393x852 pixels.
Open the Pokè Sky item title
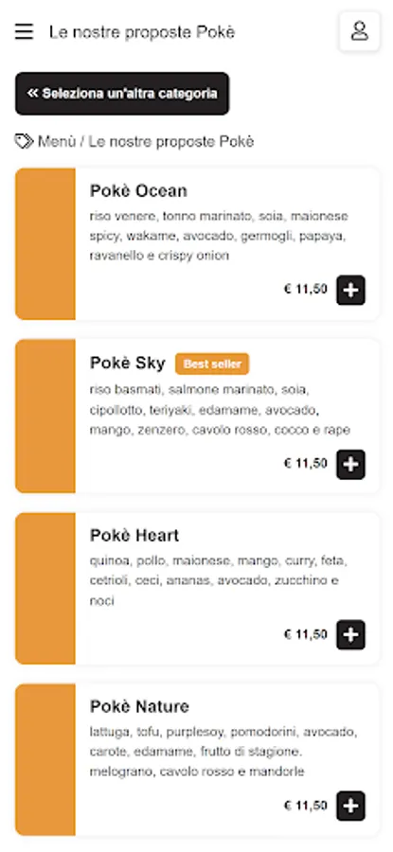128,363
